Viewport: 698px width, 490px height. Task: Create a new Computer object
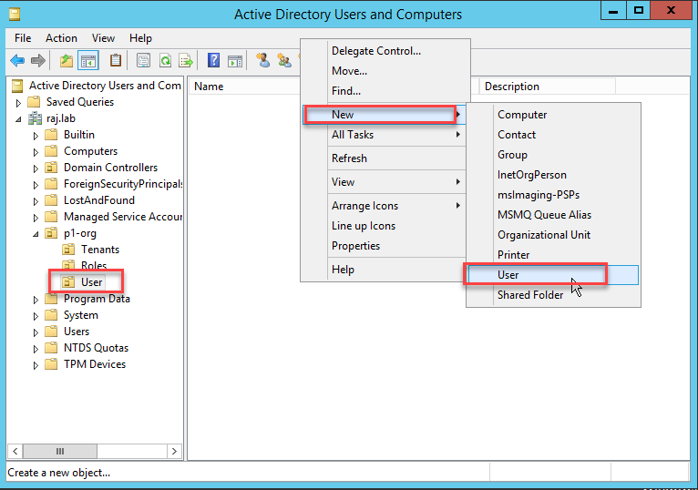coord(553,115)
